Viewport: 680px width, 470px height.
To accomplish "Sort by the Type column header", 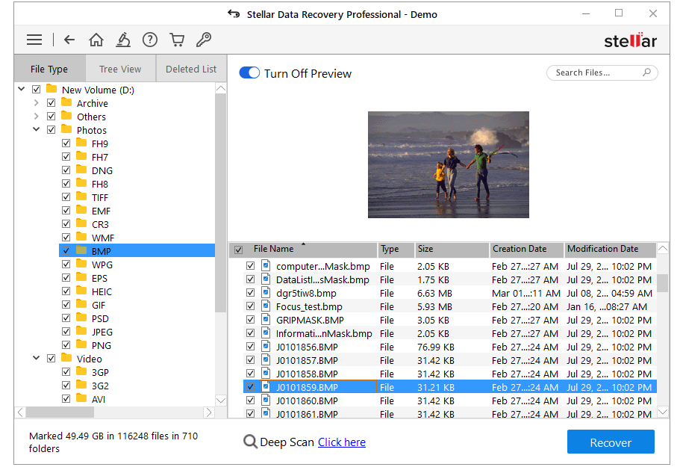I will coord(396,249).
